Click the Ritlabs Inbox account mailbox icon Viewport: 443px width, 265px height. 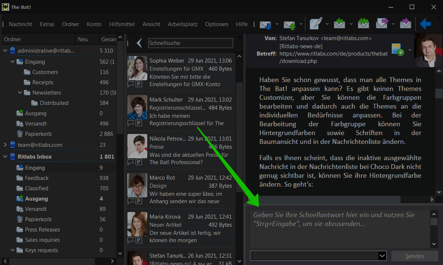coord(13,156)
